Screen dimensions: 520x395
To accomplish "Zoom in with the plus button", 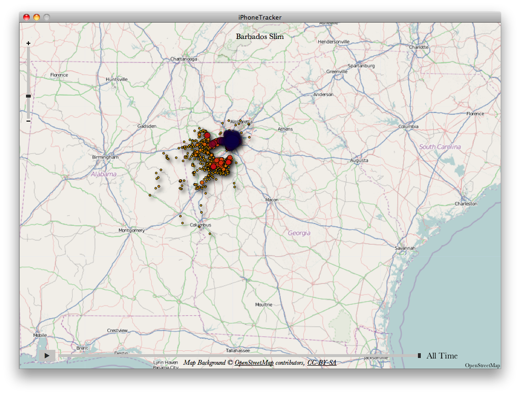I will click(x=28, y=43).
